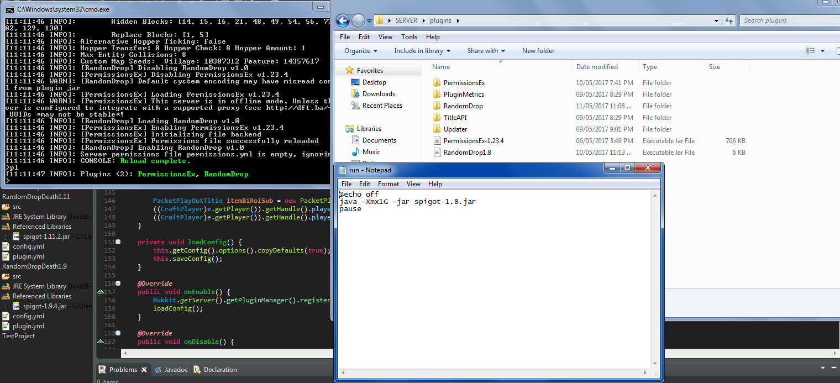Select the RandomDrop1.8 jar file icon

pos(437,153)
